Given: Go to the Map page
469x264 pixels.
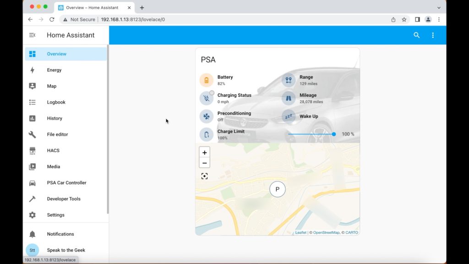Looking at the screenshot, I should 66,86.
